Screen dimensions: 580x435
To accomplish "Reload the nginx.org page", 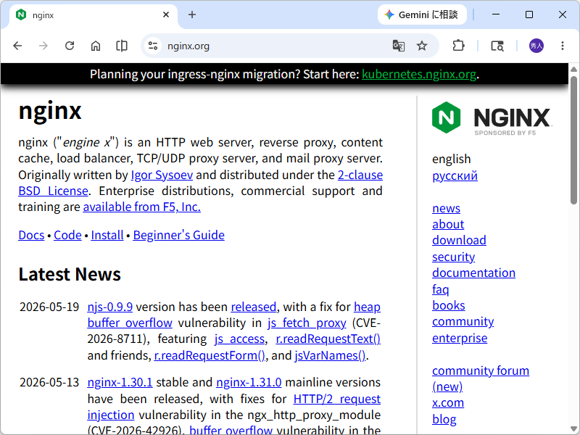I will pyautogui.click(x=70, y=46).
